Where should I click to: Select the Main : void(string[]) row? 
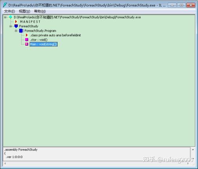(44, 44)
